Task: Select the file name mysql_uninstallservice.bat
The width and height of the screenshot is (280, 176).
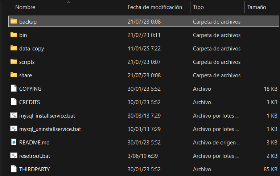Action: 50,129
